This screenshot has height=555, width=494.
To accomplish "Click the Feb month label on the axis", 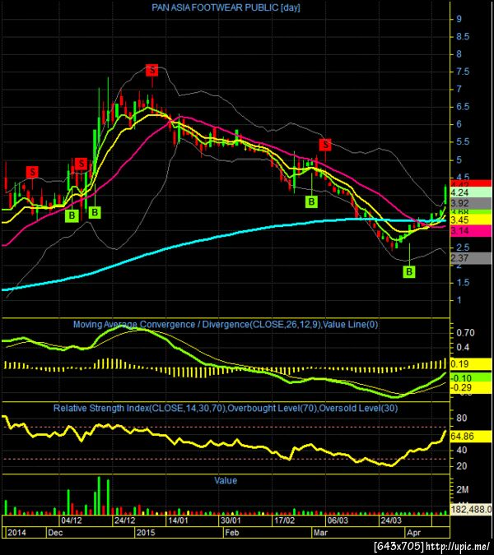I will pos(232,532).
